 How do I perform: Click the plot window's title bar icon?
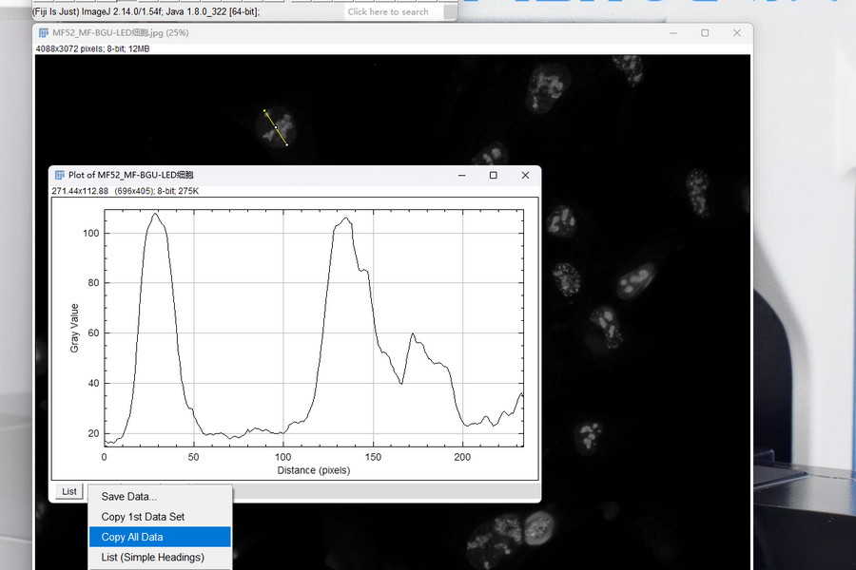60,175
